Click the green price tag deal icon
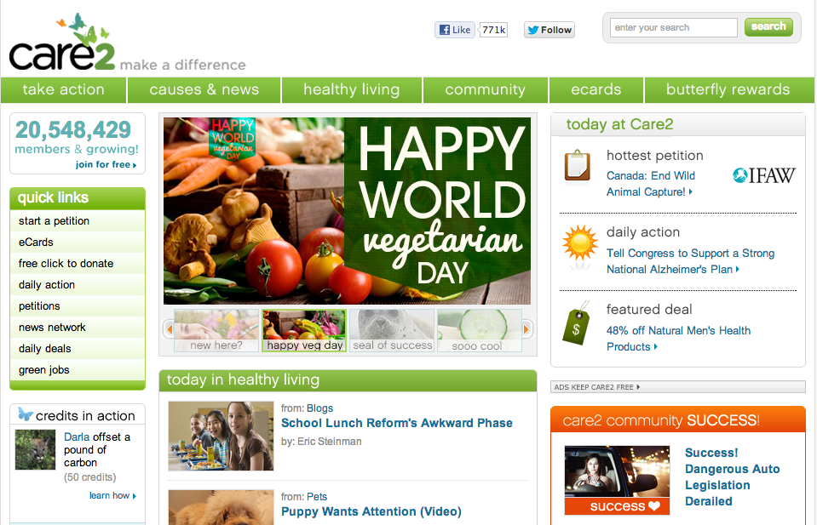 pos(576,323)
